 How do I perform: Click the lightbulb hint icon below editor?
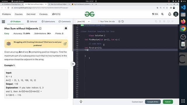point(81,102)
